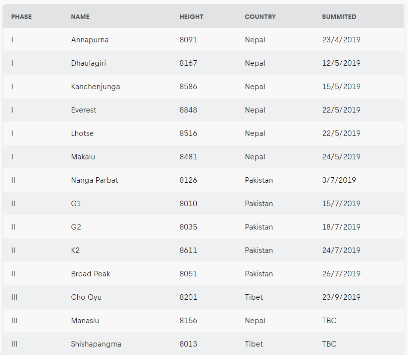The height and width of the screenshot is (358, 408).
Task: Click the Dhaulagiri name cell
Action: coord(88,63)
